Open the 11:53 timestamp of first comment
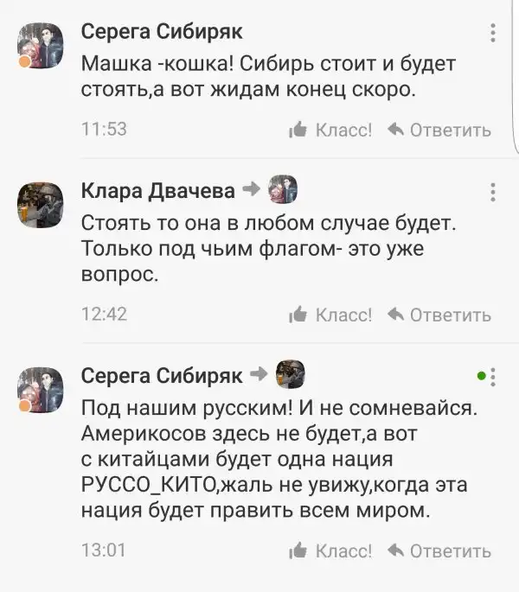Screen dimensions: 519x592 click(103, 130)
